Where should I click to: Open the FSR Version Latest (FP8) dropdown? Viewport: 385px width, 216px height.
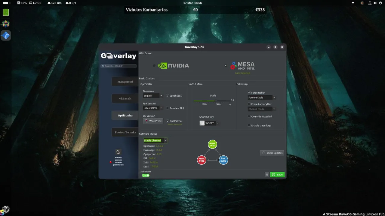point(152,108)
